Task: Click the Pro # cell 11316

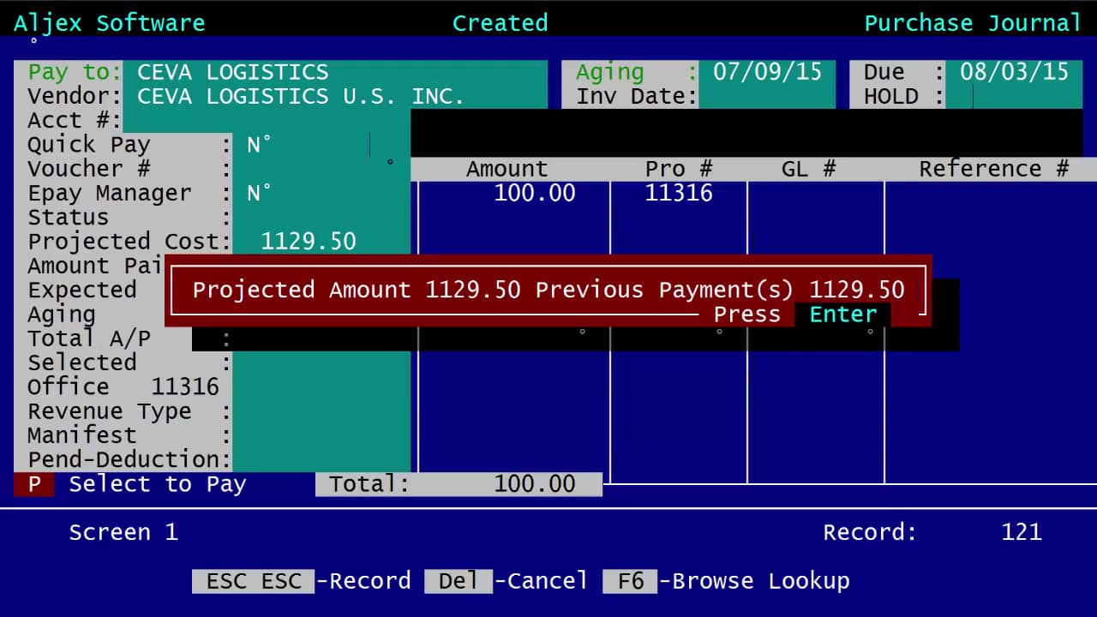Action: [678, 193]
